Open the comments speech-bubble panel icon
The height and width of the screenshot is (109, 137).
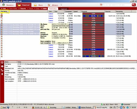(x=2, y=66)
